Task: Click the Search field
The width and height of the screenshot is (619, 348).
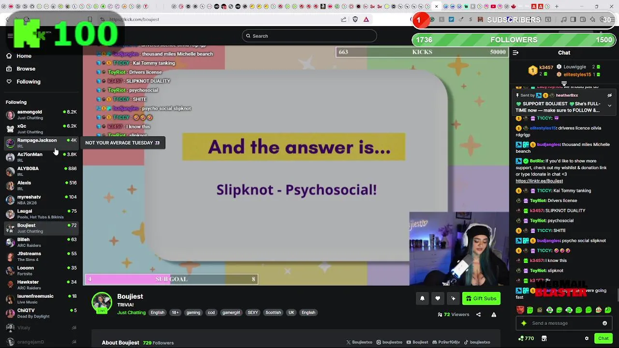Action: click(x=309, y=36)
